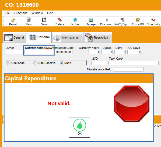Viewport: 161px width, 147px height.
Task: Open the Effectivity airplane icon
Action: tap(153, 22)
